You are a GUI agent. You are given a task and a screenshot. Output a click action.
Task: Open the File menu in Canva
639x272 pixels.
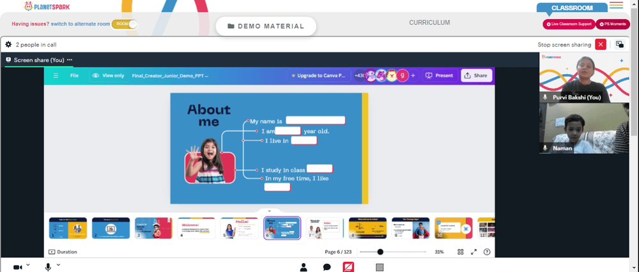point(74,75)
